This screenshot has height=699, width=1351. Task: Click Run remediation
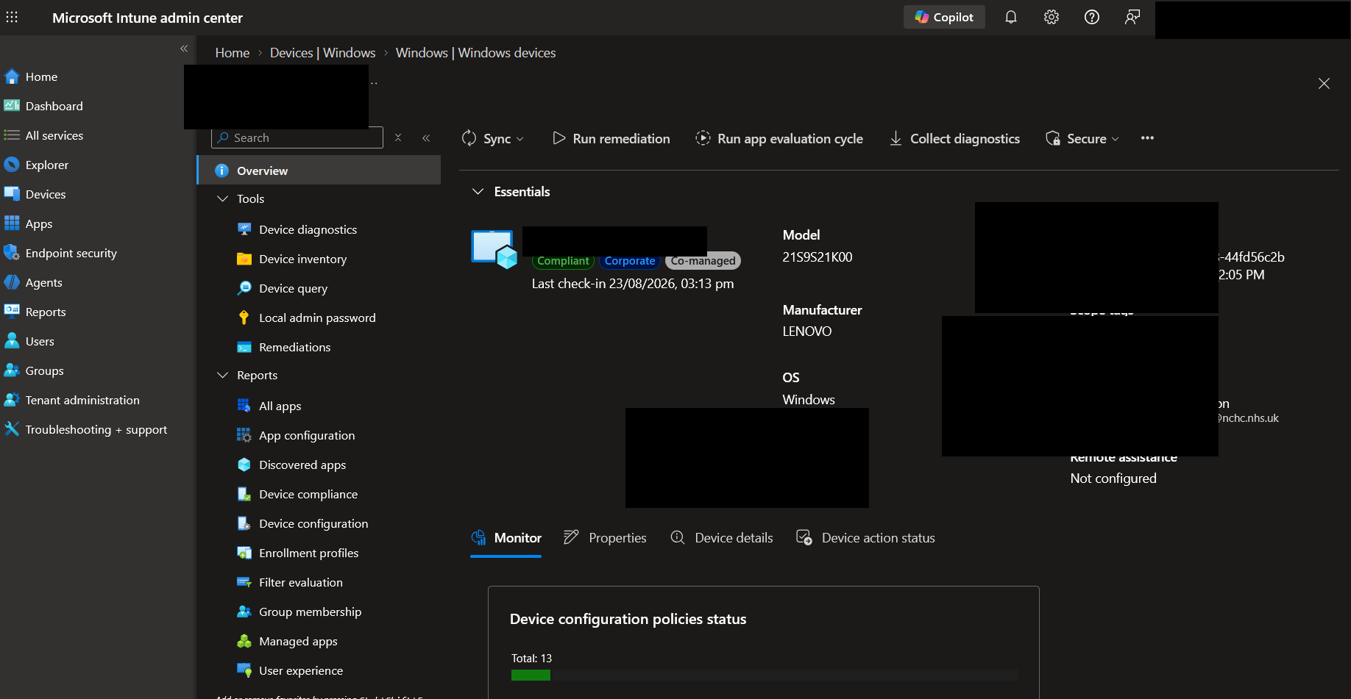[611, 138]
